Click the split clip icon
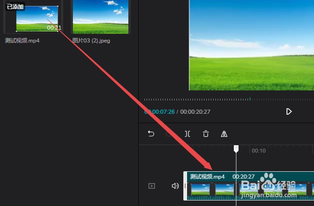 point(187,134)
